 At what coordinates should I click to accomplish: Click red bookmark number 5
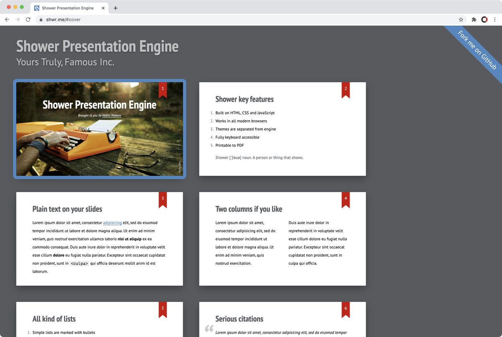click(163, 309)
